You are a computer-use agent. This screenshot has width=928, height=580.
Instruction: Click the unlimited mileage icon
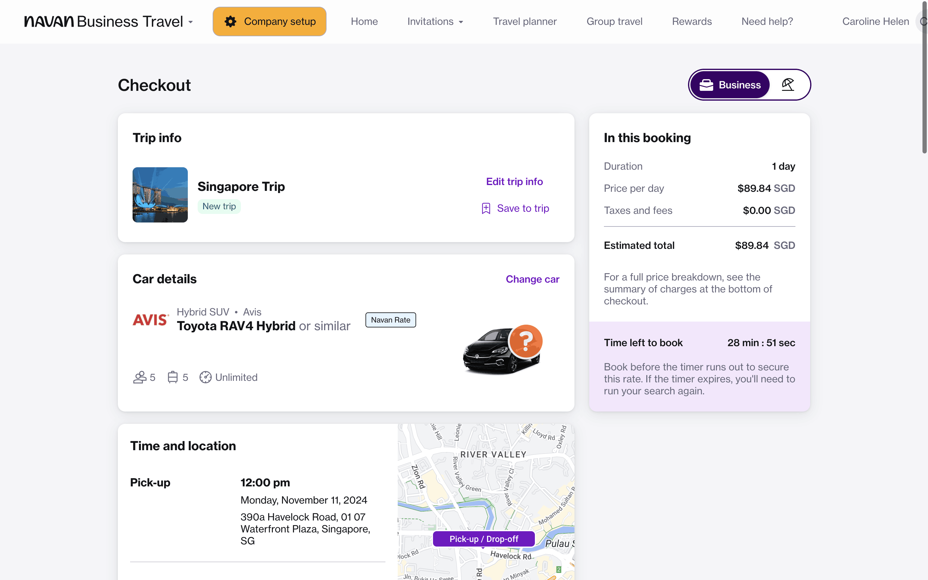click(x=206, y=377)
